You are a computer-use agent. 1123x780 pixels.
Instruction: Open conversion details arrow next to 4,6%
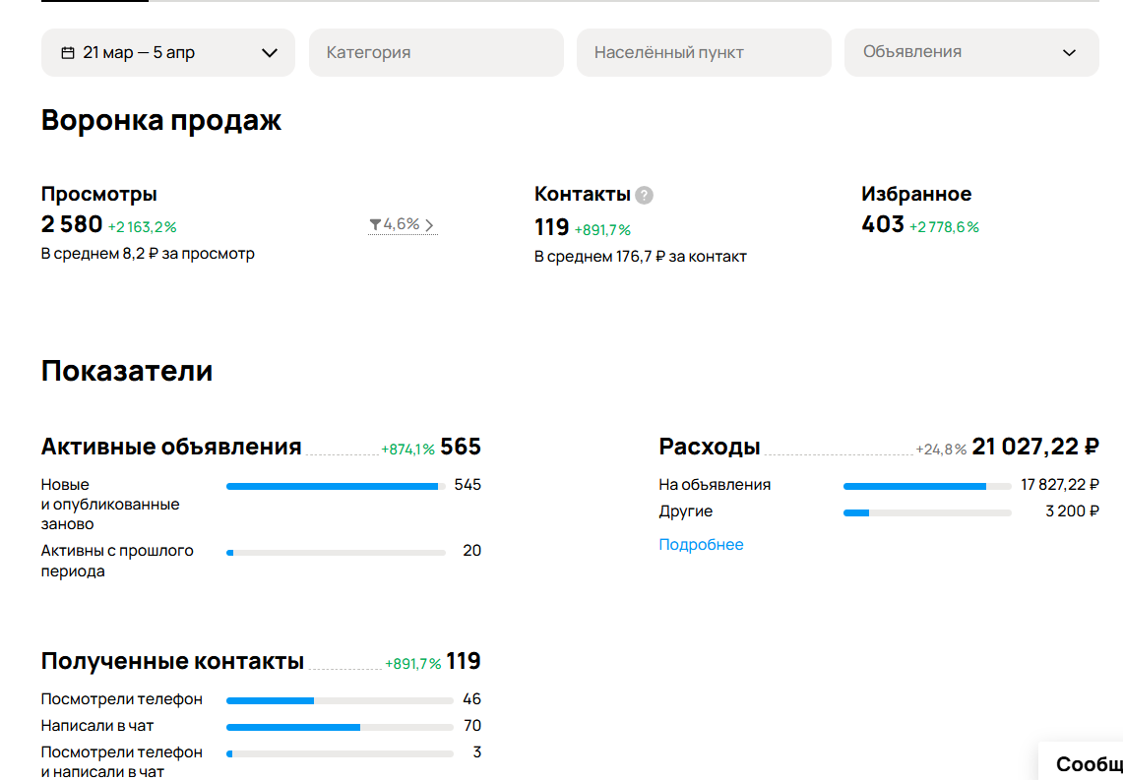click(x=429, y=225)
